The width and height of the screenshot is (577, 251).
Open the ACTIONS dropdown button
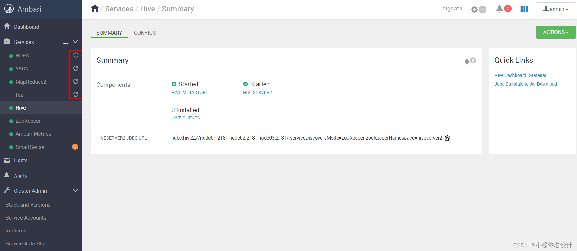pyautogui.click(x=556, y=32)
